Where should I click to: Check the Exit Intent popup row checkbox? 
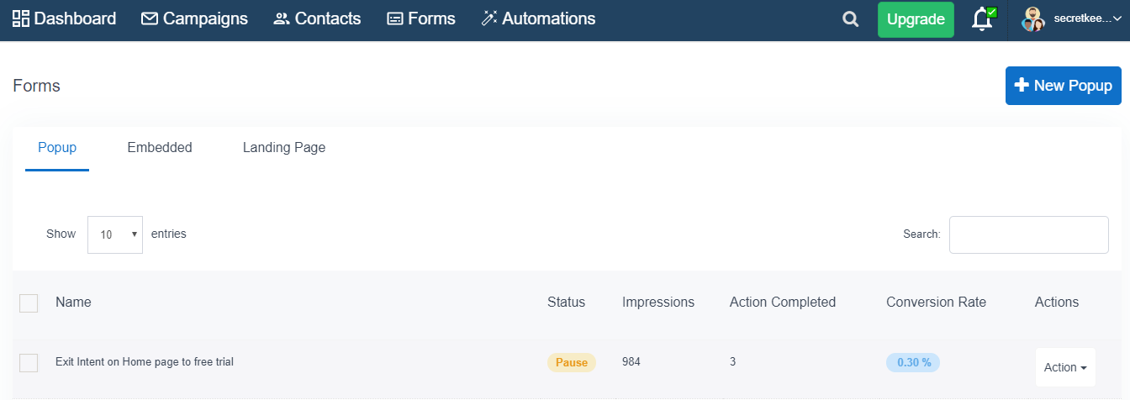point(29,363)
